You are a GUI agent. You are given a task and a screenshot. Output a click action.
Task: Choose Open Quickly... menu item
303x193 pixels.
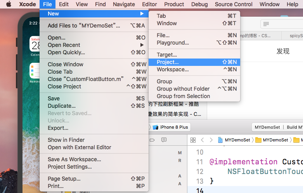[94, 52]
